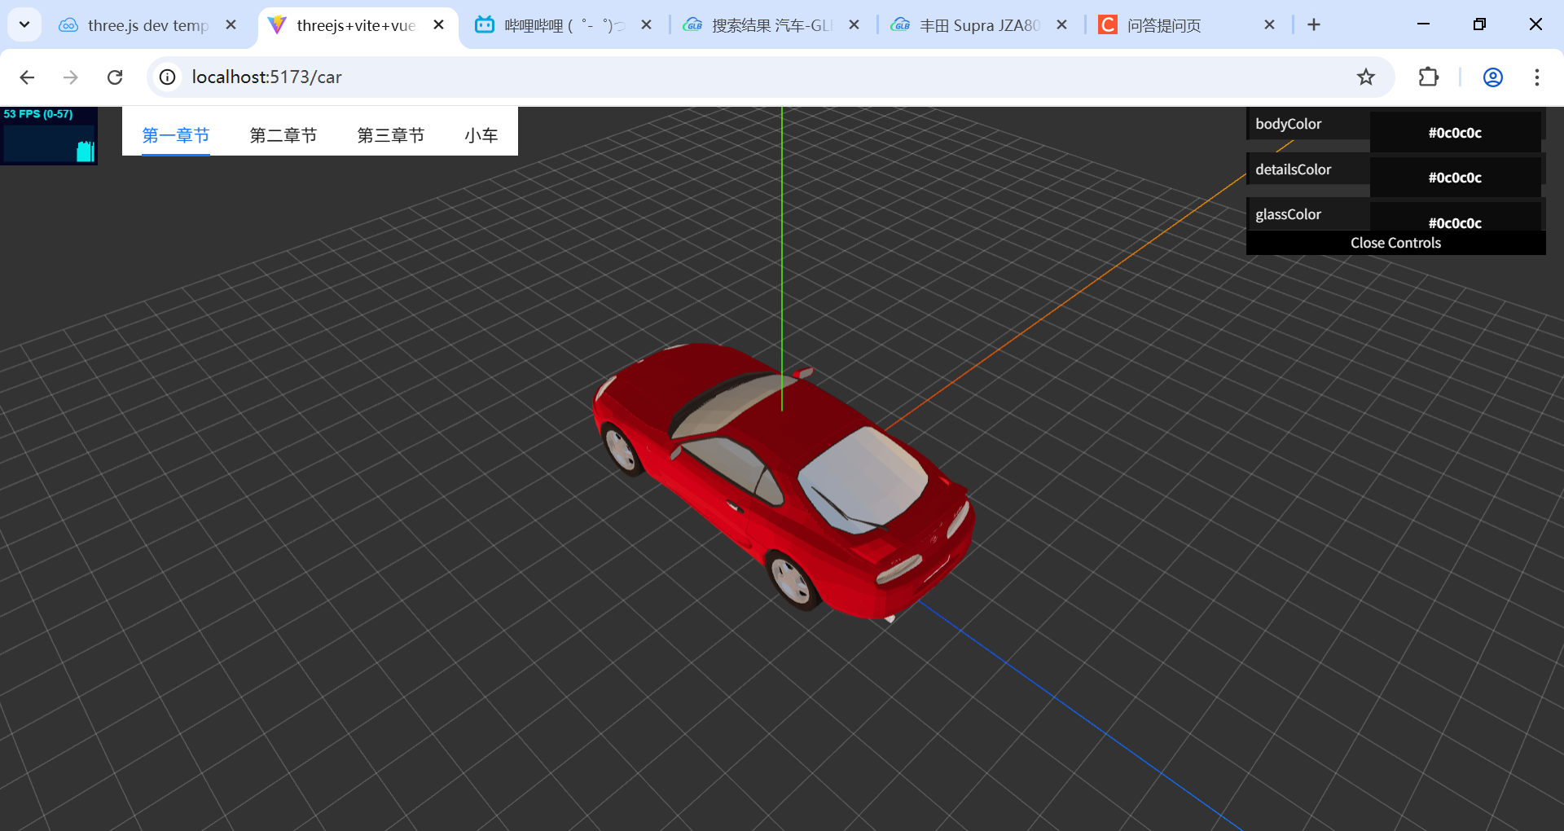This screenshot has width=1564, height=831.
Task: View site information icon
Action: tap(167, 77)
